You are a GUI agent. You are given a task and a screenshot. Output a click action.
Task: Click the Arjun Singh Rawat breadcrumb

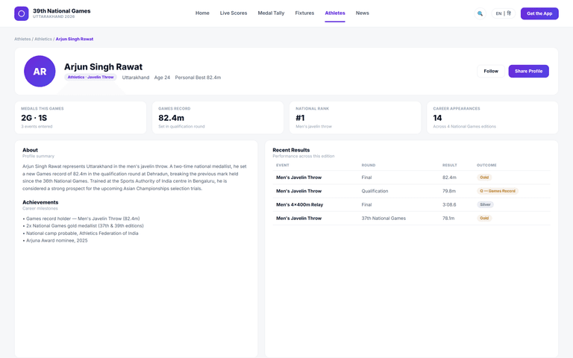tap(75, 39)
